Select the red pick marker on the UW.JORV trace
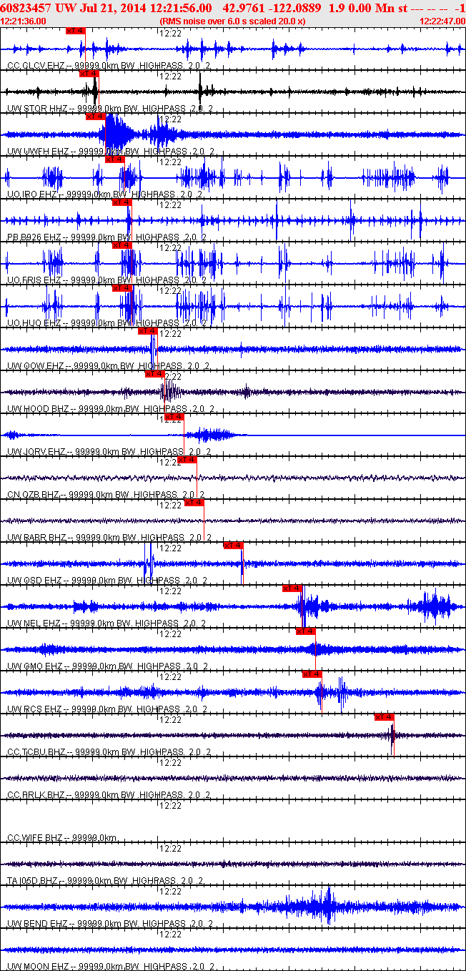 point(174,417)
